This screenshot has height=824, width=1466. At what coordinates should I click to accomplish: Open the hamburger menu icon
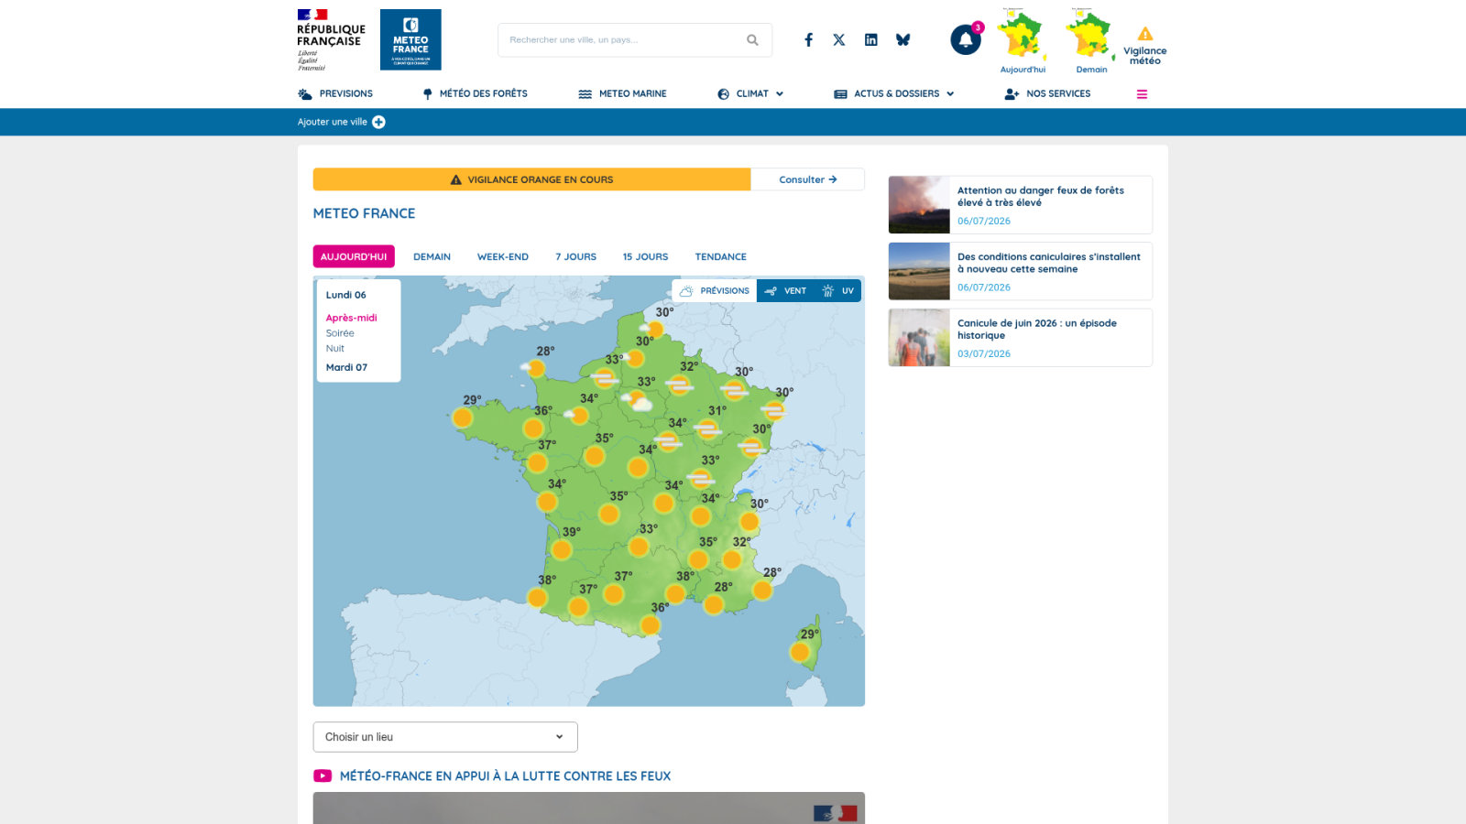(1142, 94)
